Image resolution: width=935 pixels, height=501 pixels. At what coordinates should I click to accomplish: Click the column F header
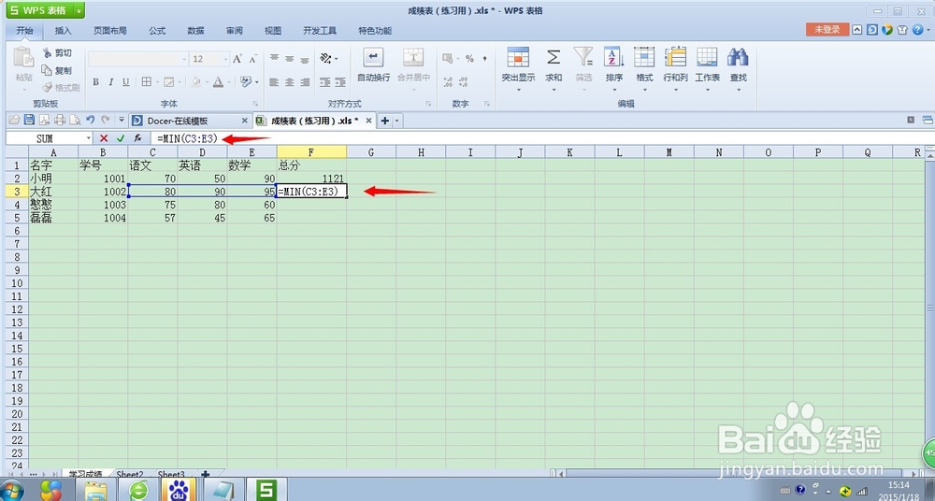coord(311,152)
